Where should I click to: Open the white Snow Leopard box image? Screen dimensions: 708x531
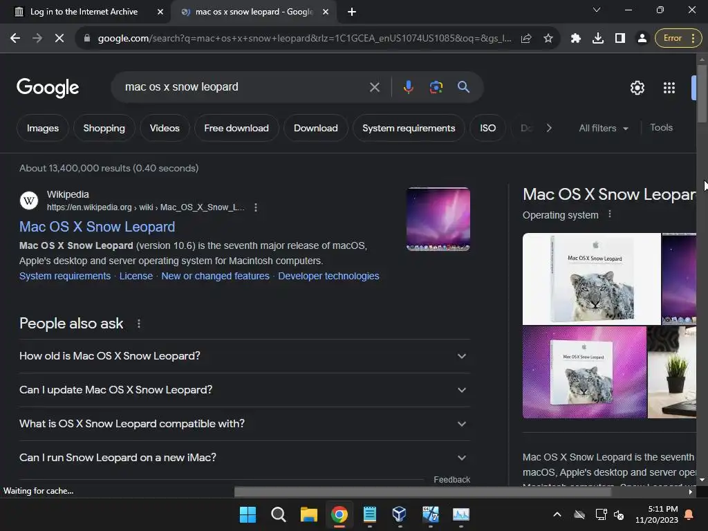[x=592, y=279]
